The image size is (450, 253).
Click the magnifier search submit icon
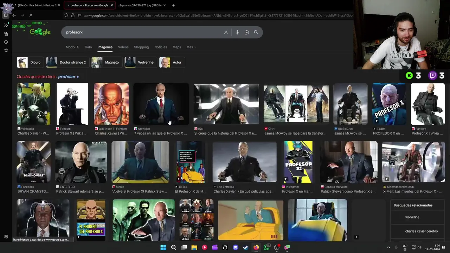(256, 32)
